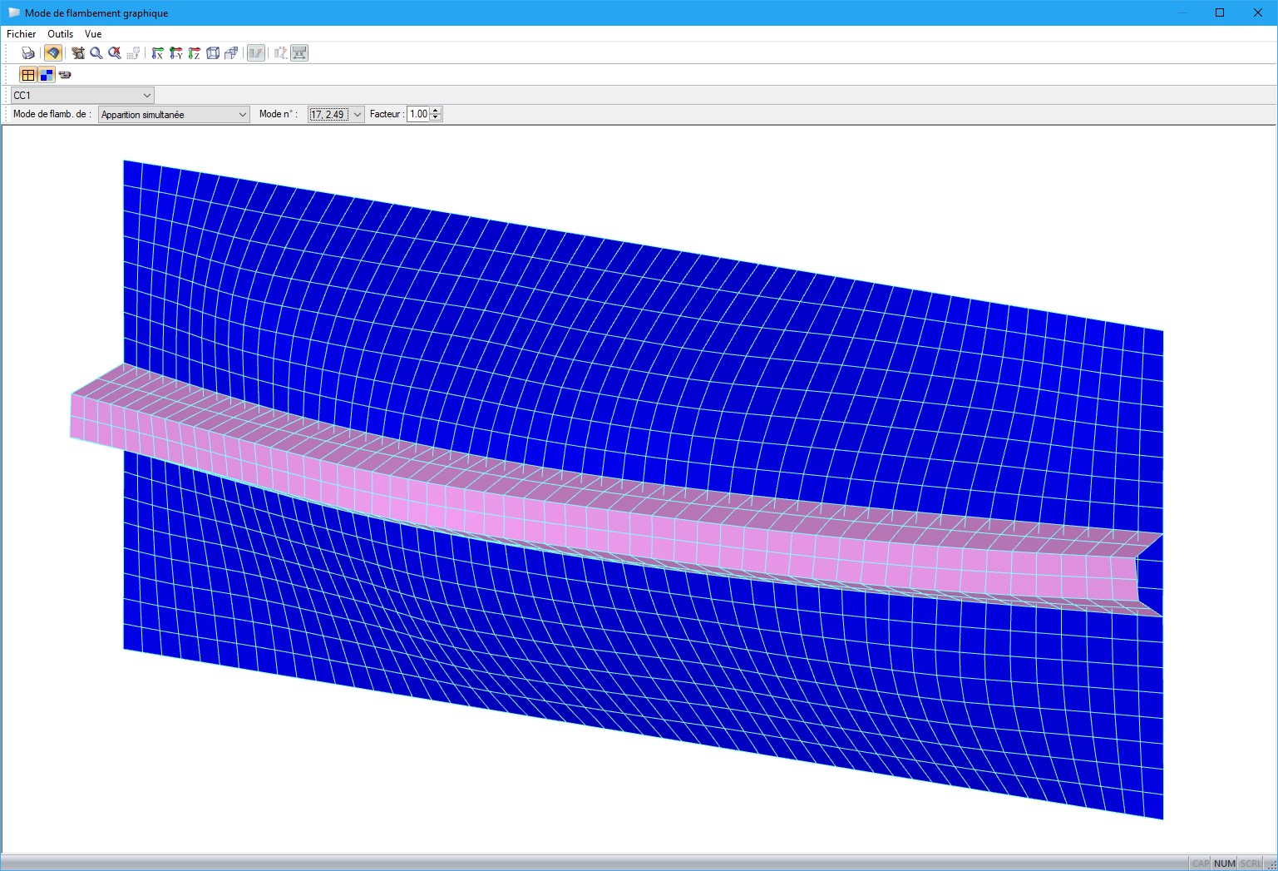Image resolution: width=1278 pixels, height=871 pixels.
Task: Open the Fichier menu
Action: pos(22,34)
